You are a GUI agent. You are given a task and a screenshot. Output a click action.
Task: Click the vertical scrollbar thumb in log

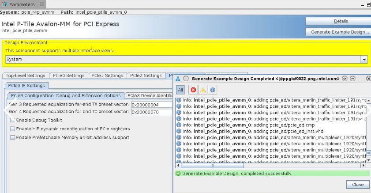[369, 153]
